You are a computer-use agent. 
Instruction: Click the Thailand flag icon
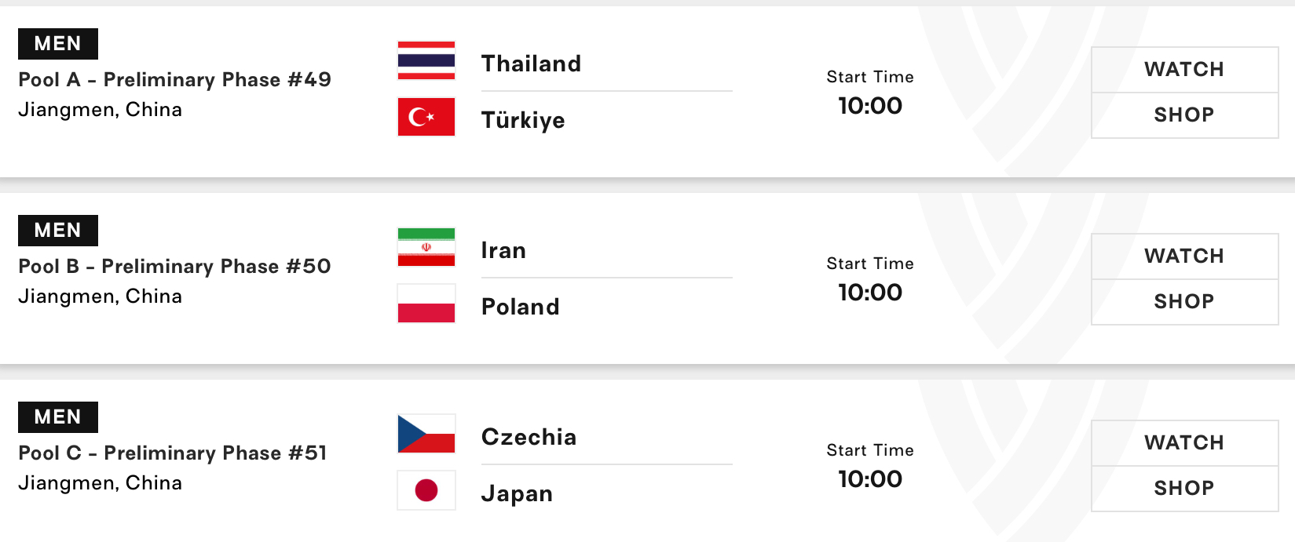(x=426, y=60)
